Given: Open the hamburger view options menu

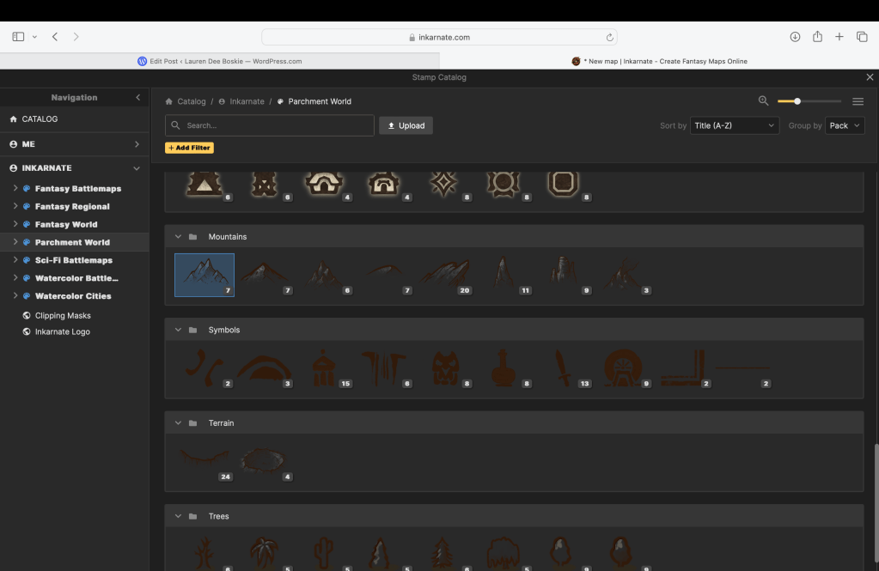Looking at the screenshot, I should tap(858, 101).
